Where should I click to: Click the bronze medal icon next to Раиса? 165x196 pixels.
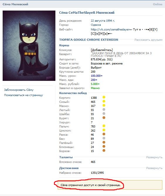pyautogui.click(x=104, y=134)
